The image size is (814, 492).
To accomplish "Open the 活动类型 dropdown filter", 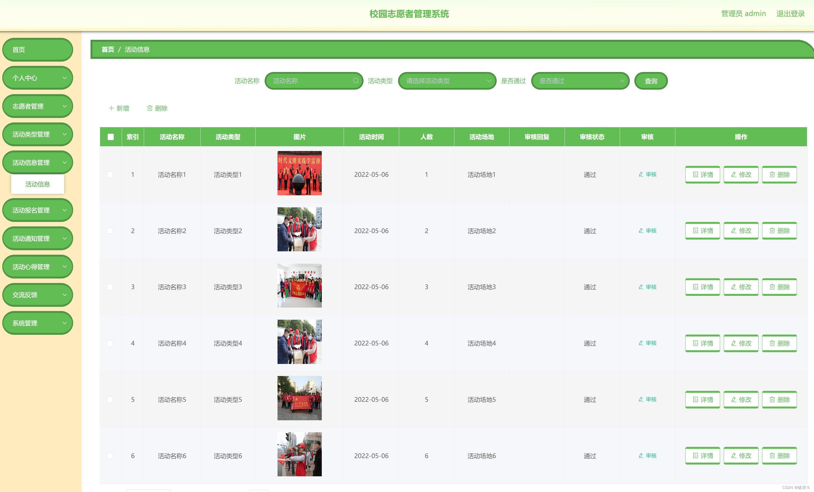I will pos(447,81).
